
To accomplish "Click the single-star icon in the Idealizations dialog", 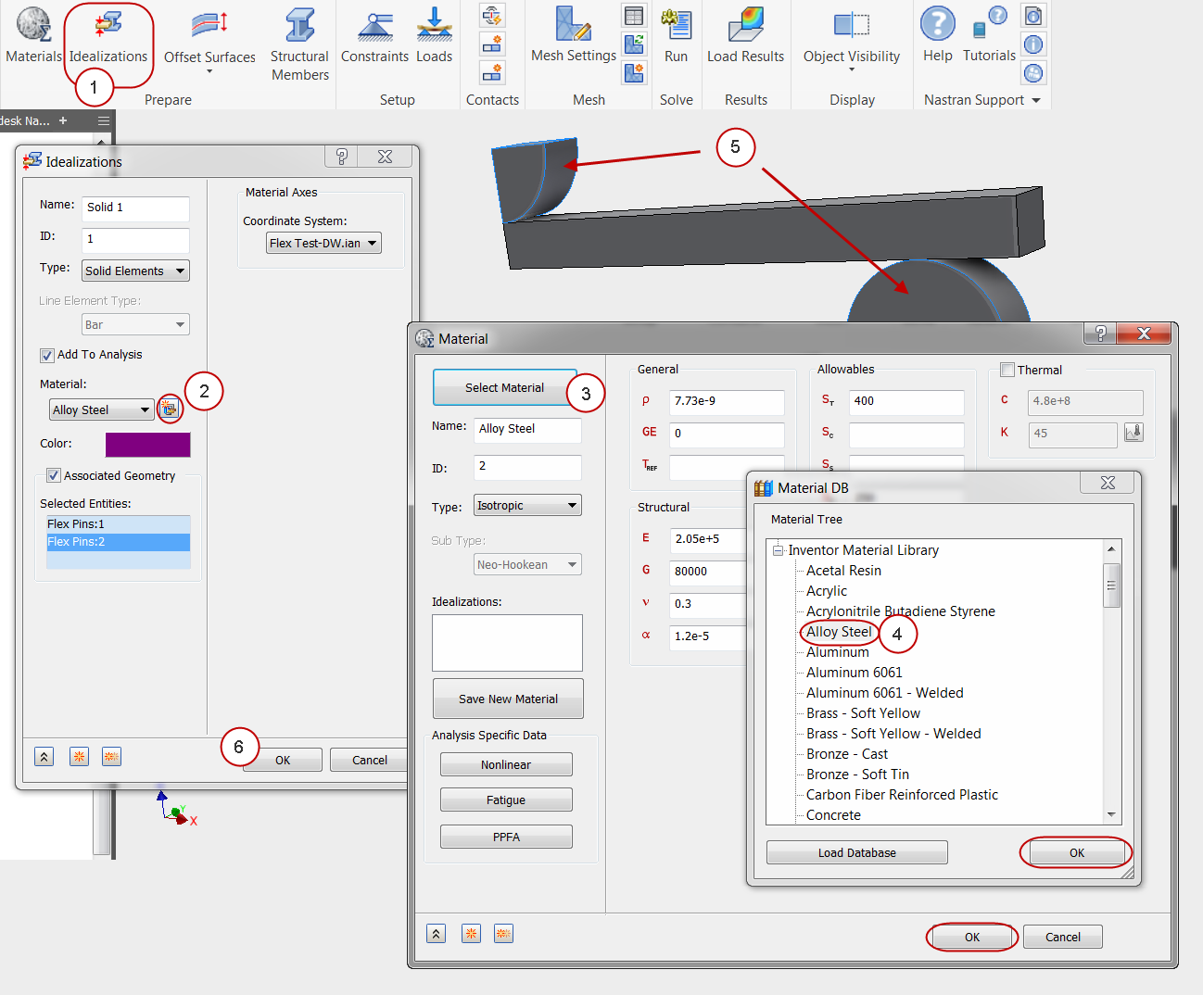I will 79,757.
